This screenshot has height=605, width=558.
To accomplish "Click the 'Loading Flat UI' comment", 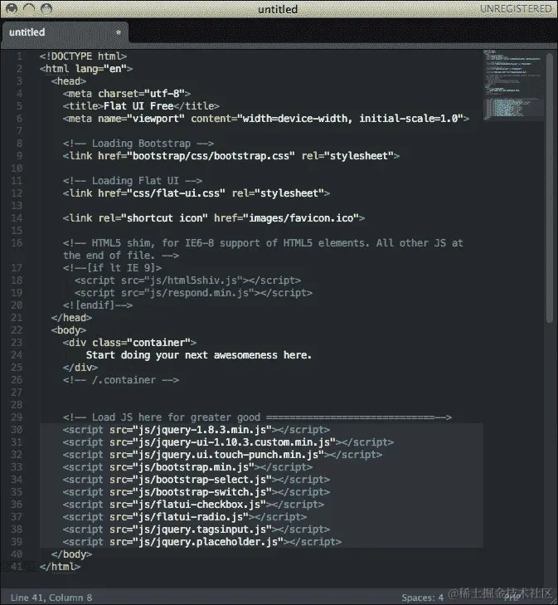I will coord(133,181).
